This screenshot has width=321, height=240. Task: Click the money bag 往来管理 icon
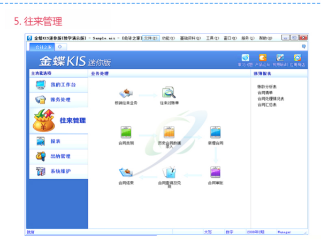tap(44, 120)
